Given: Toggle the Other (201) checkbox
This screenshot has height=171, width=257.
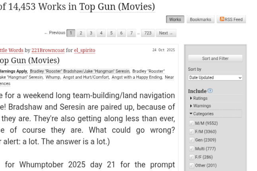Looking at the screenshot, I should [191, 165].
